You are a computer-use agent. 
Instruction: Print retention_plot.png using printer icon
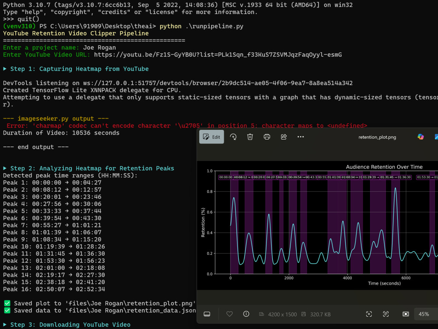tap(267, 137)
